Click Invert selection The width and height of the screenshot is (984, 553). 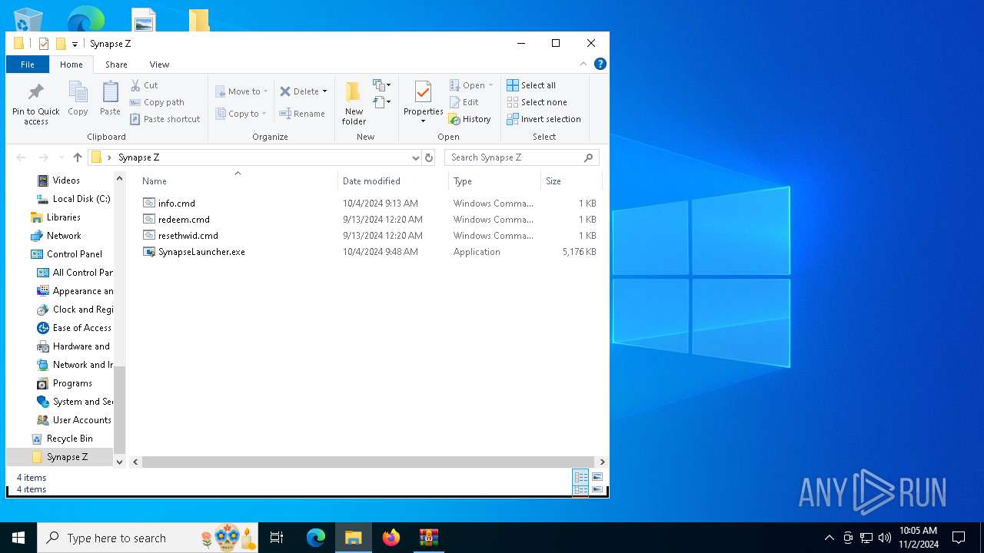coord(544,119)
